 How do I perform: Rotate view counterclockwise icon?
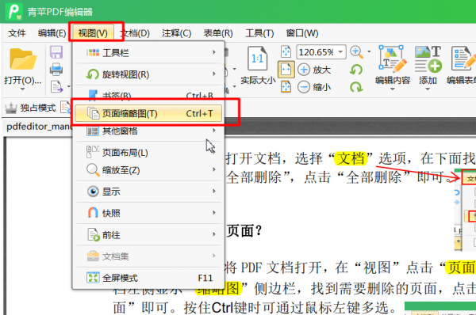click(356, 70)
